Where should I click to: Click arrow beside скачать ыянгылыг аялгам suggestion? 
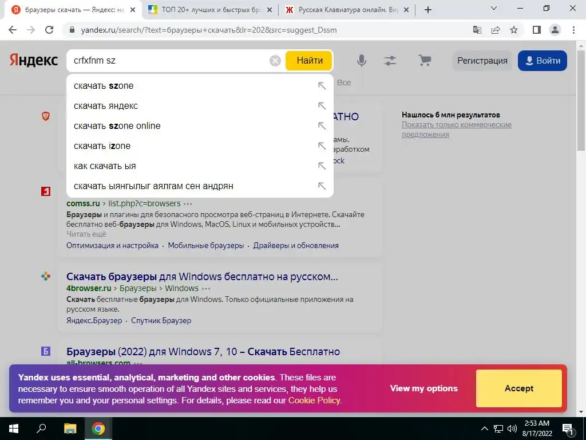click(x=322, y=186)
